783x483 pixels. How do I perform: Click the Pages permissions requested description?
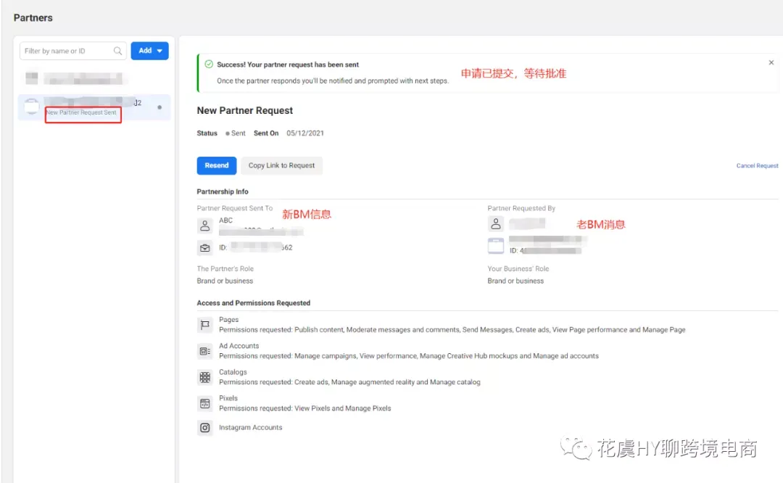point(452,330)
